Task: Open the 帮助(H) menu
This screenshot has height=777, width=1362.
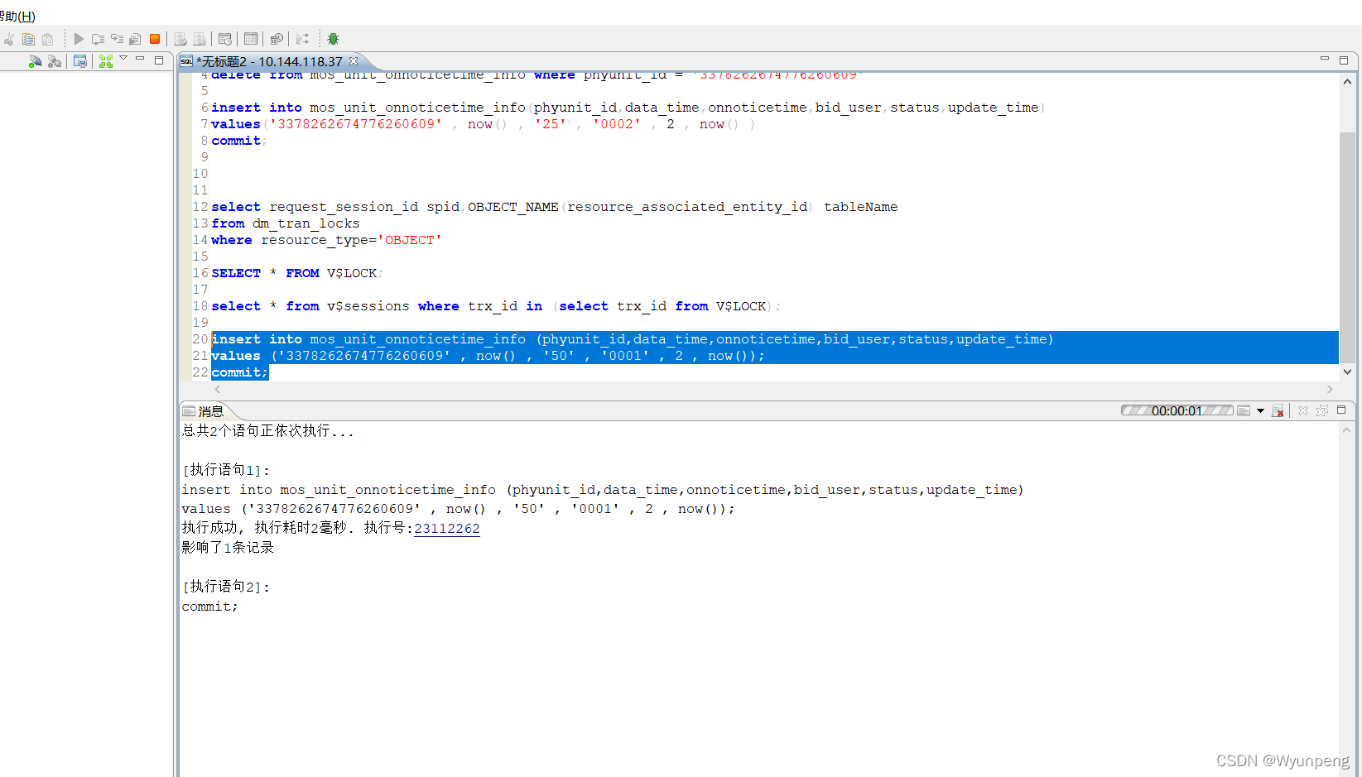Action: point(17,17)
